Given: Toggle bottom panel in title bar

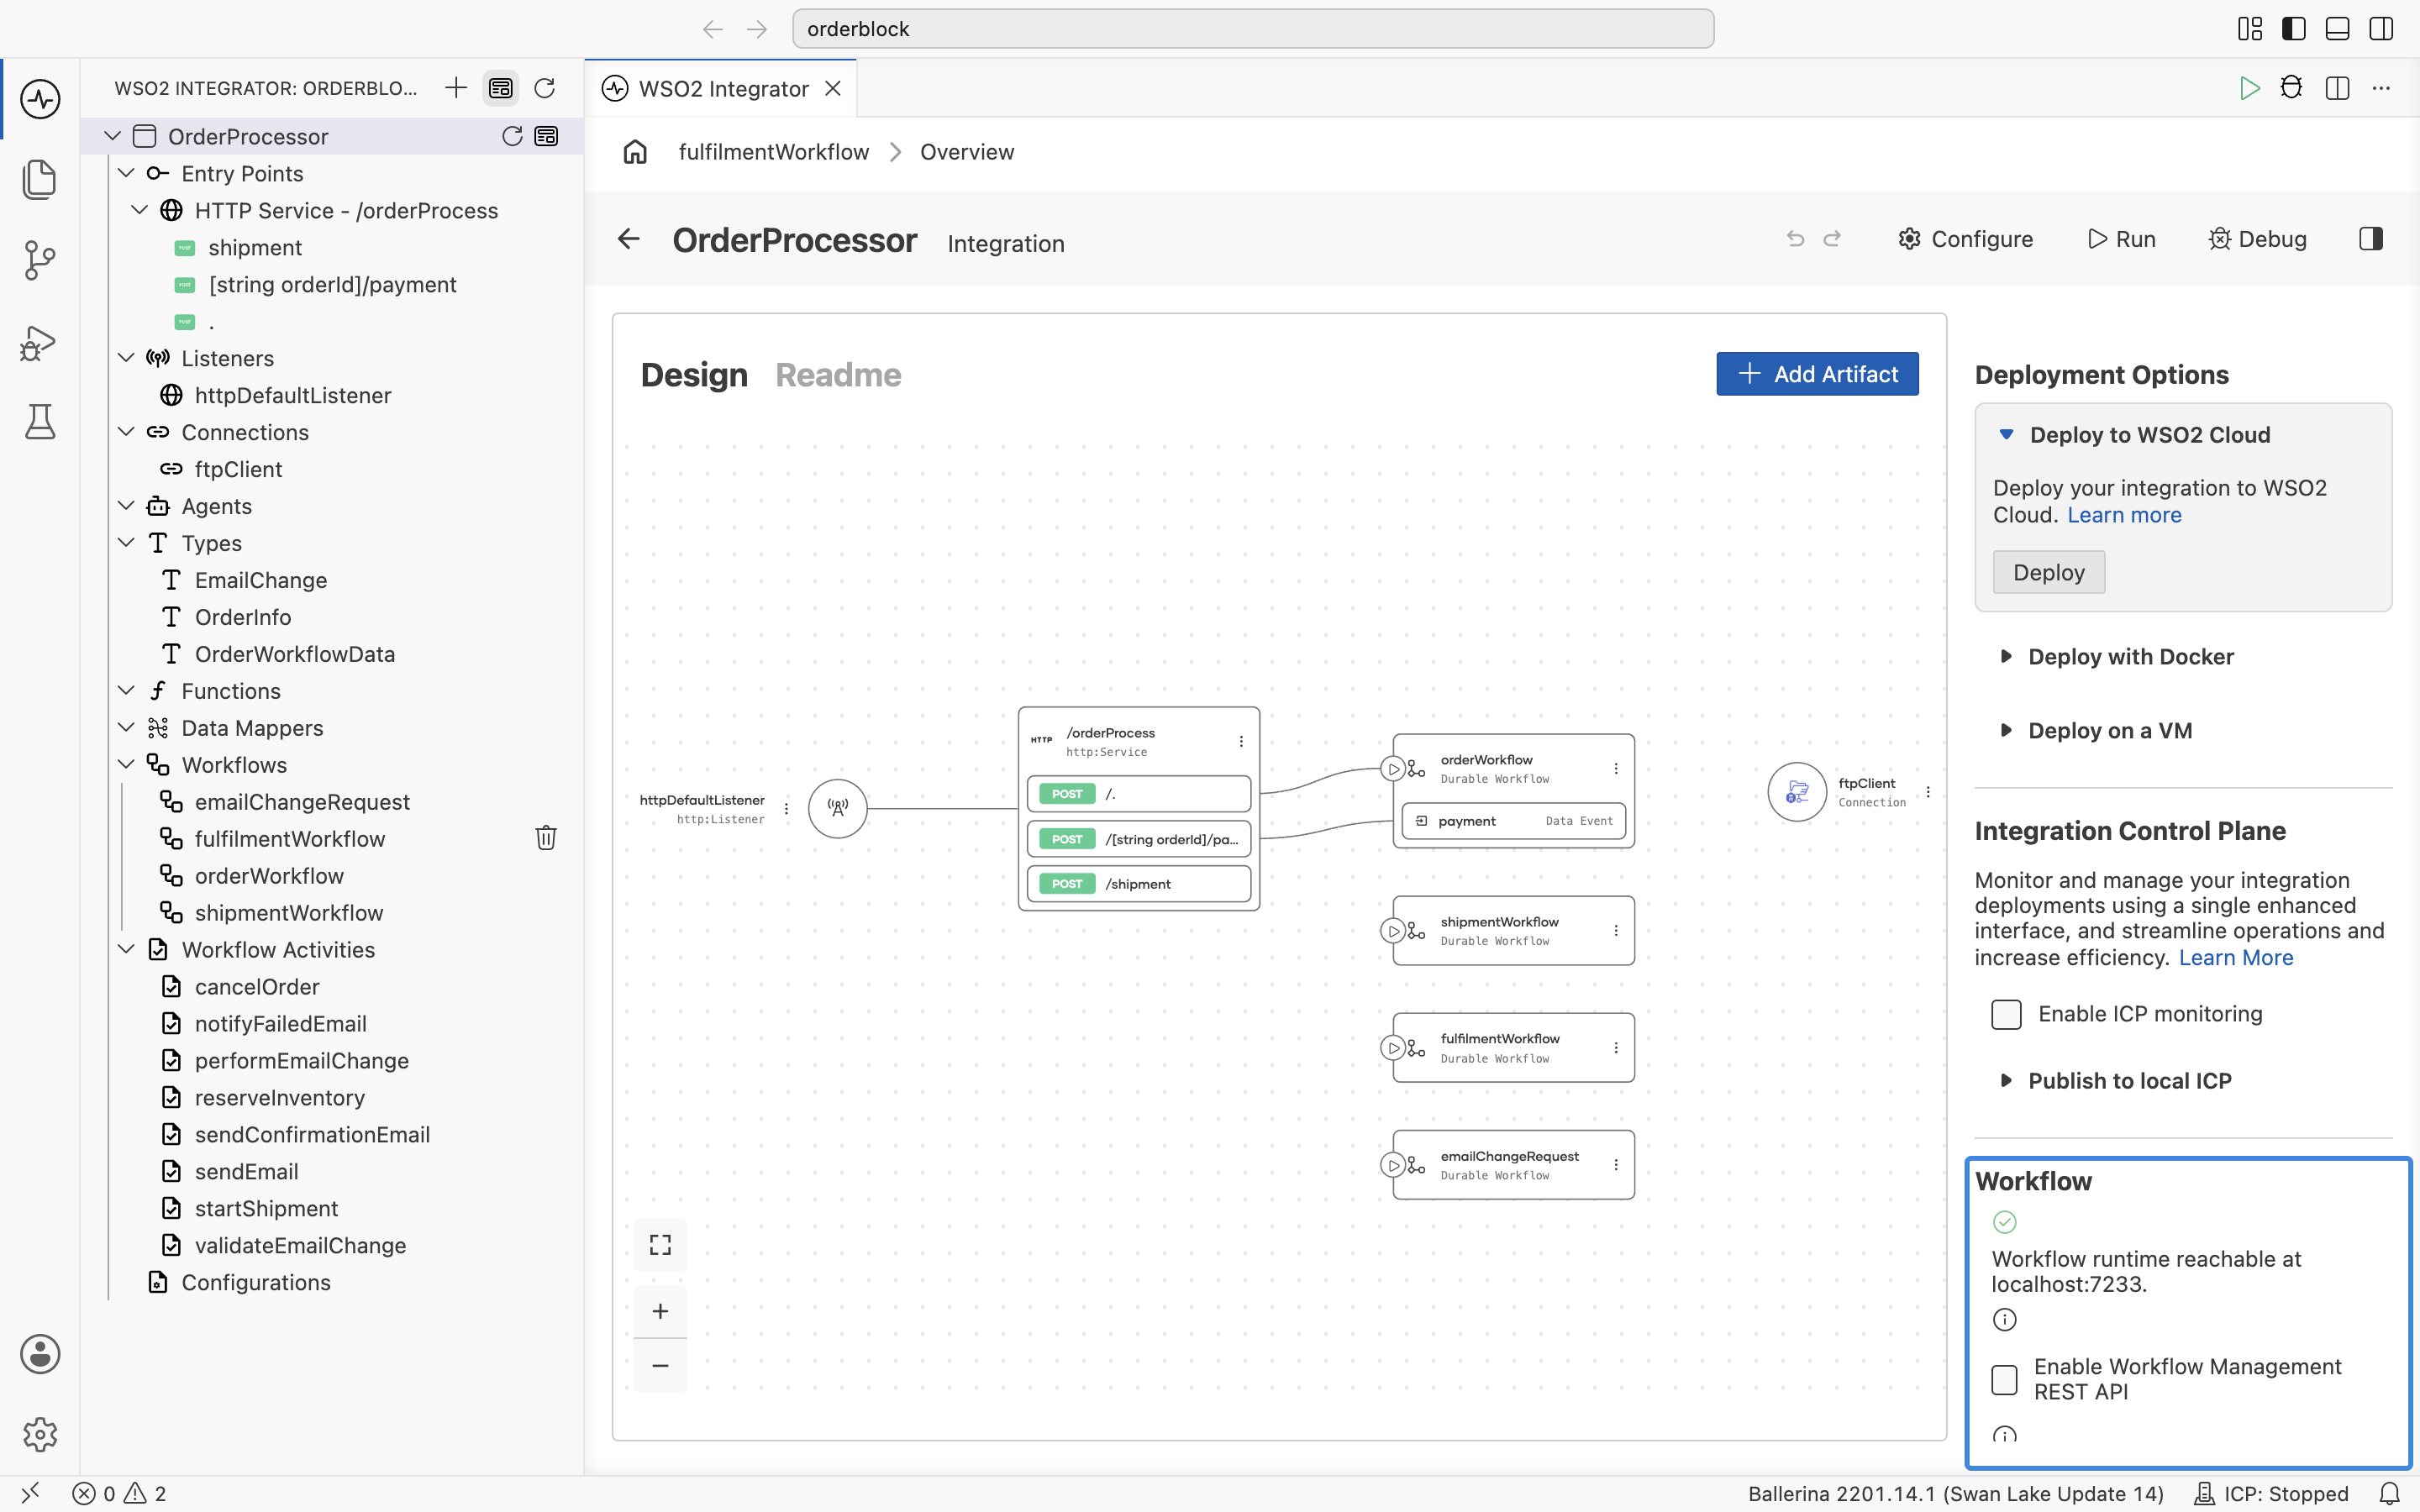Looking at the screenshot, I should (x=2338, y=29).
